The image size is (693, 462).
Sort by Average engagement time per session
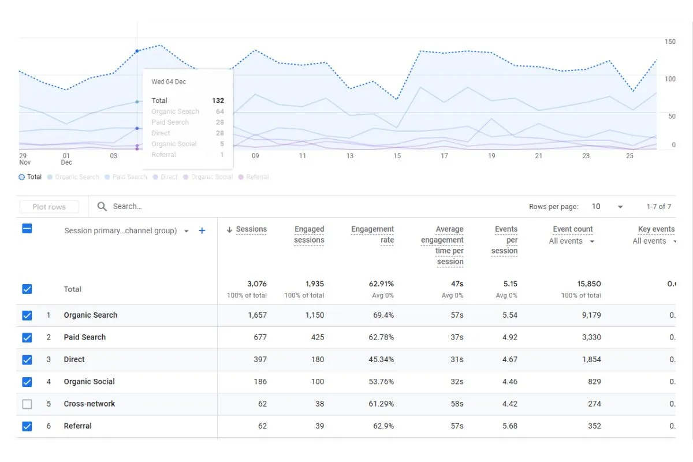click(x=442, y=245)
